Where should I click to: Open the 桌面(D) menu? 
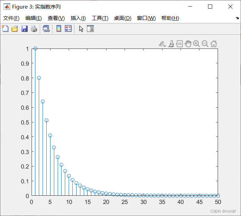[123, 18]
